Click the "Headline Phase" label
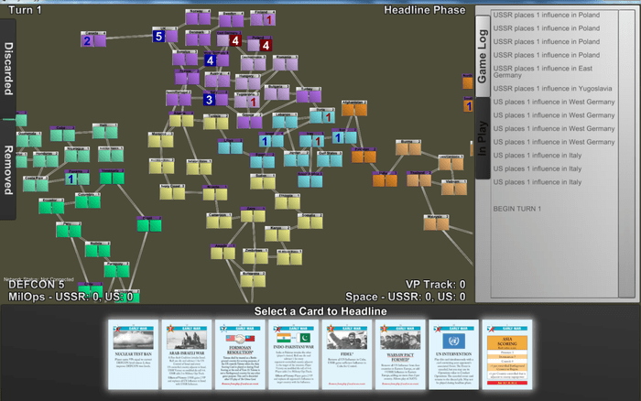 [424, 10]
